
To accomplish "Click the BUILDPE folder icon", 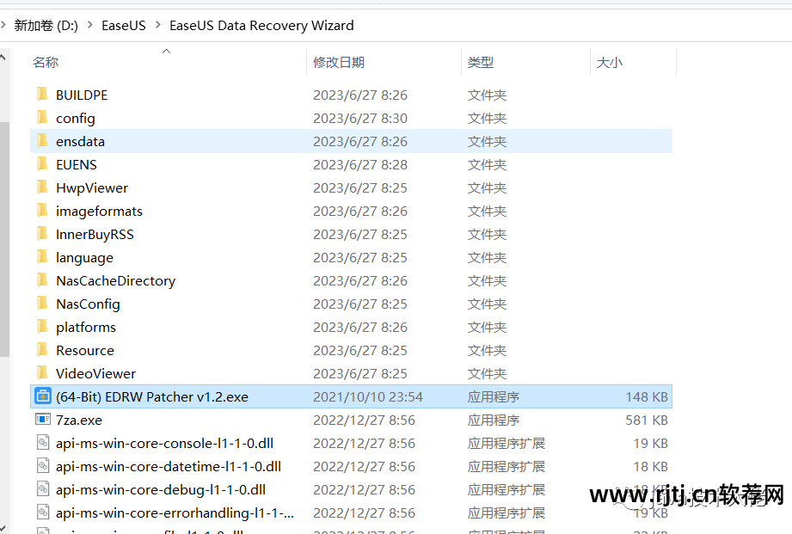I will tap(42, 94).
